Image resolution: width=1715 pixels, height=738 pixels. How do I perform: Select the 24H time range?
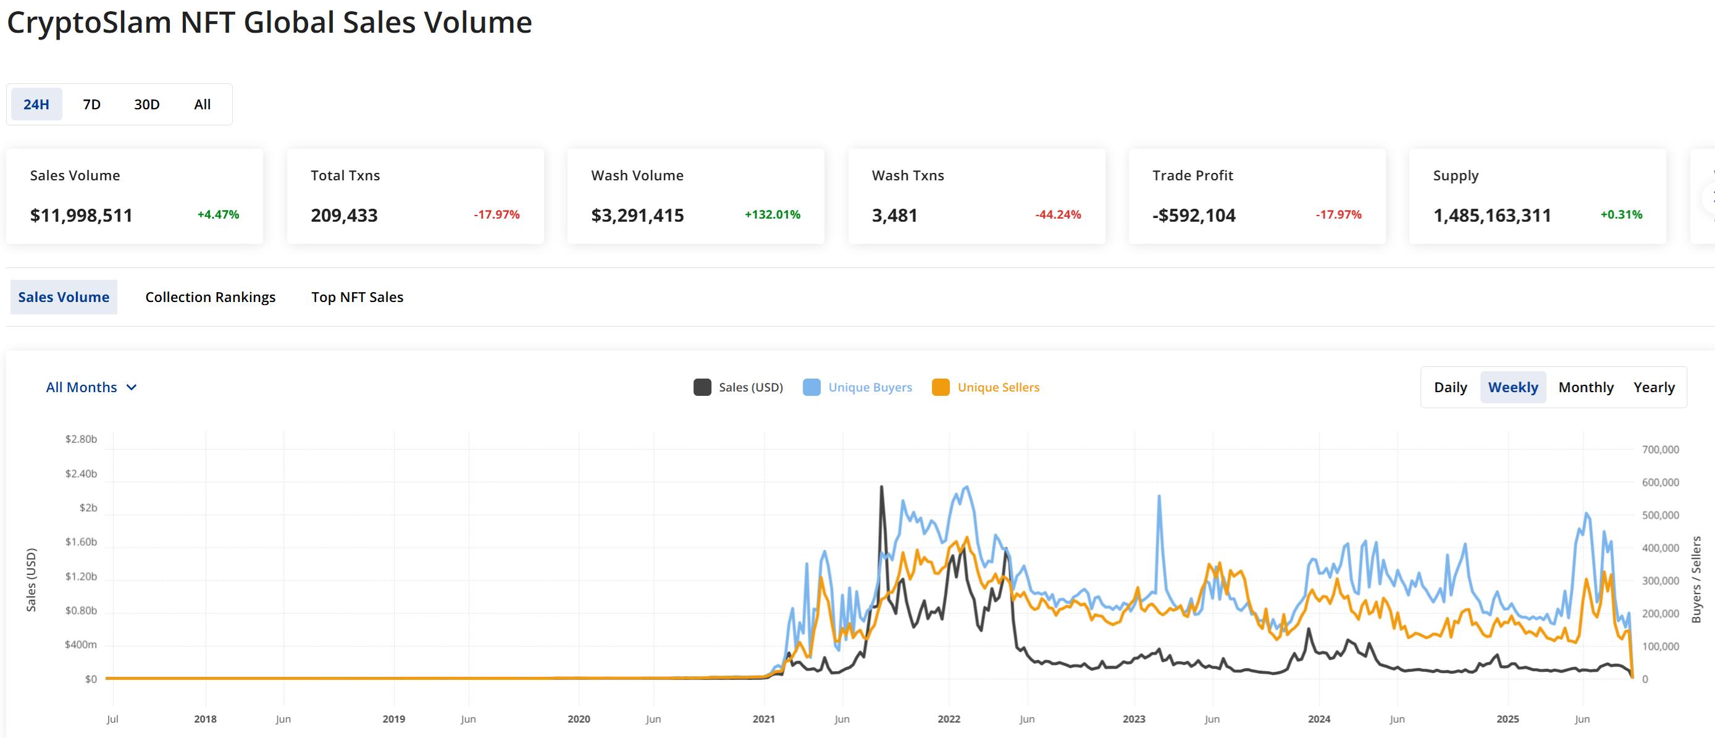pos(36,104)
